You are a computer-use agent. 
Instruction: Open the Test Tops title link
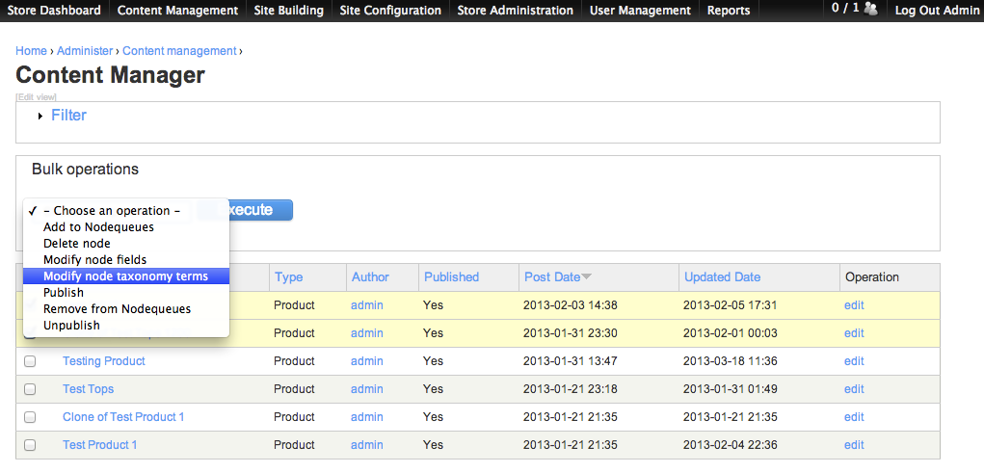(88, 389)
